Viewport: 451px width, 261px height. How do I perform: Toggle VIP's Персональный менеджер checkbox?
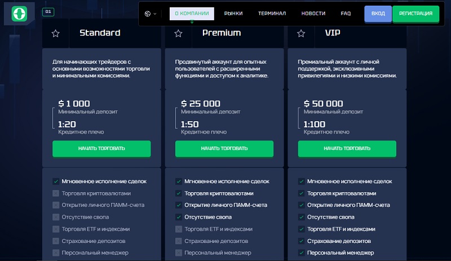coord(302,253)
